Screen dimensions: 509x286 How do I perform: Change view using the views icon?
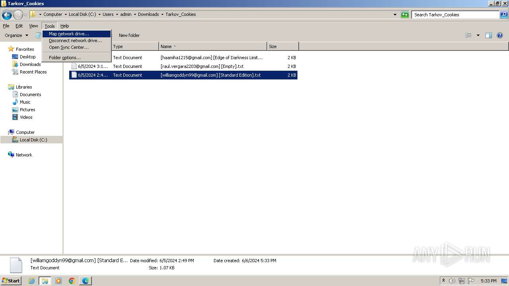[468, 35]
